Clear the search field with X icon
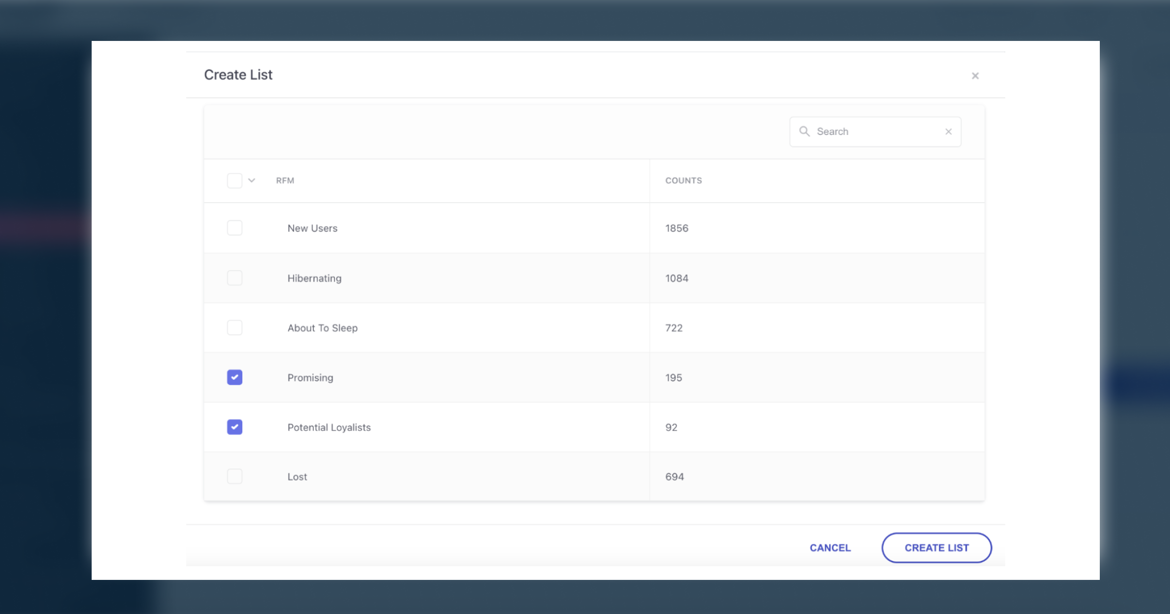 pyautogui.click(x=948, y=132)
